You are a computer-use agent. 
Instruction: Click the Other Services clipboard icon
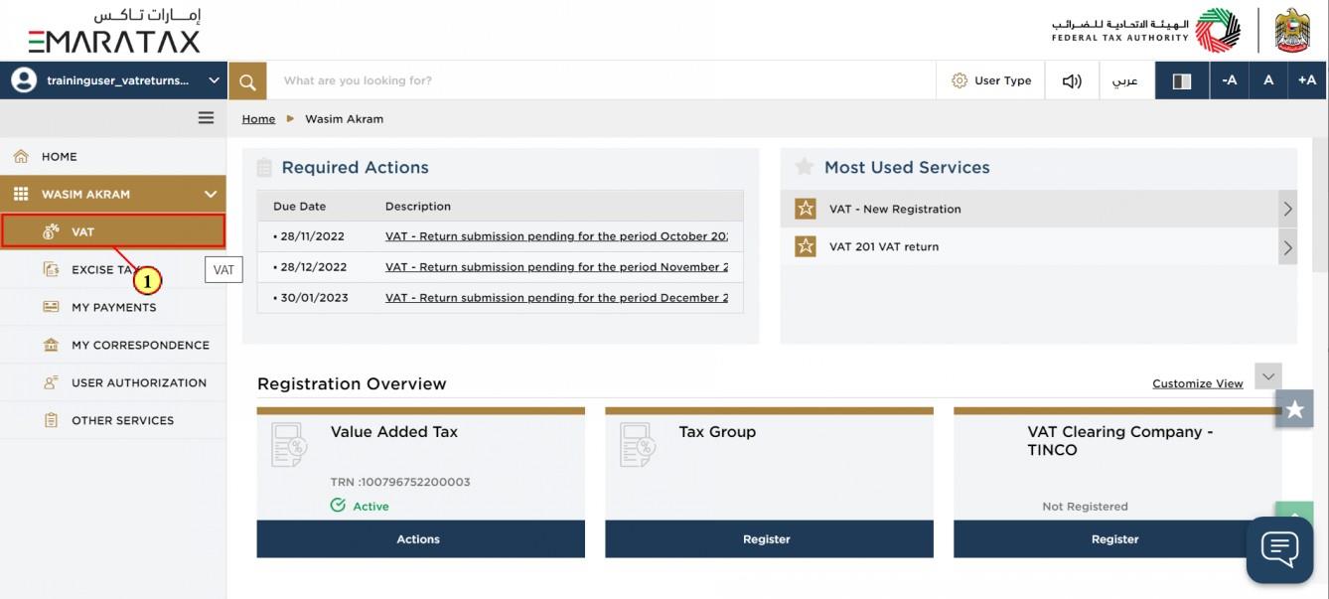click(x=51, y=420)
